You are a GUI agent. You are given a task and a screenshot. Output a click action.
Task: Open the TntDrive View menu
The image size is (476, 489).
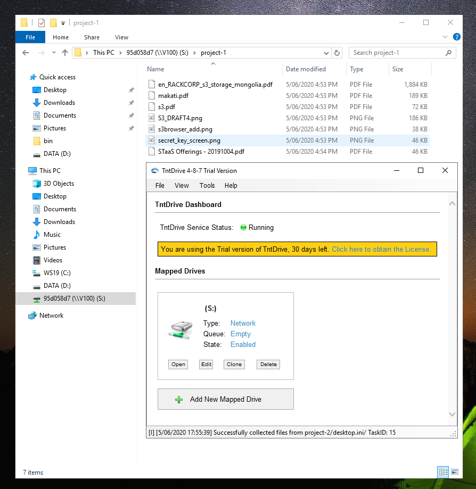coord(182,186)
